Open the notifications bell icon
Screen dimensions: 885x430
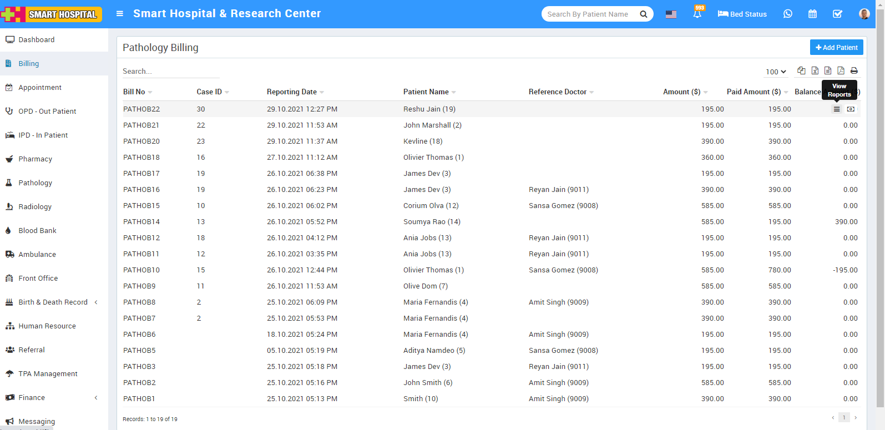pos(697,14)
